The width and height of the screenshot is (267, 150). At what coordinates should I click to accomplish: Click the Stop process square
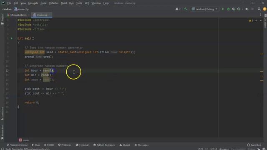[252, 9]
